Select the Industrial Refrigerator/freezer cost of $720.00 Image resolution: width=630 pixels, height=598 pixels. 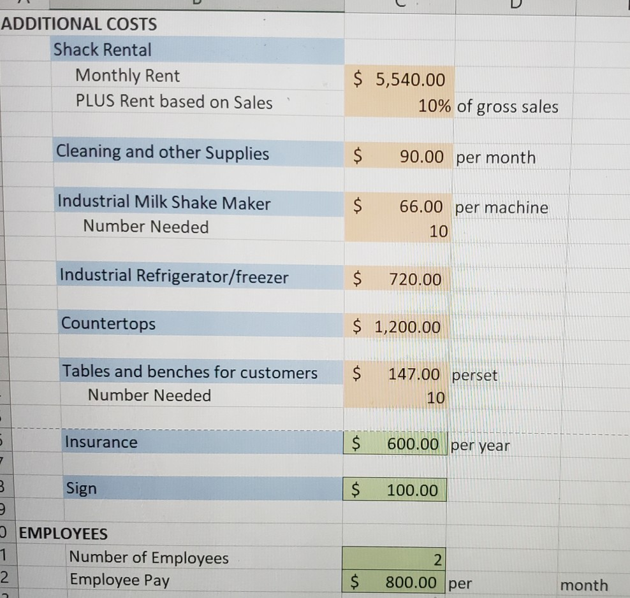point(395,279)
